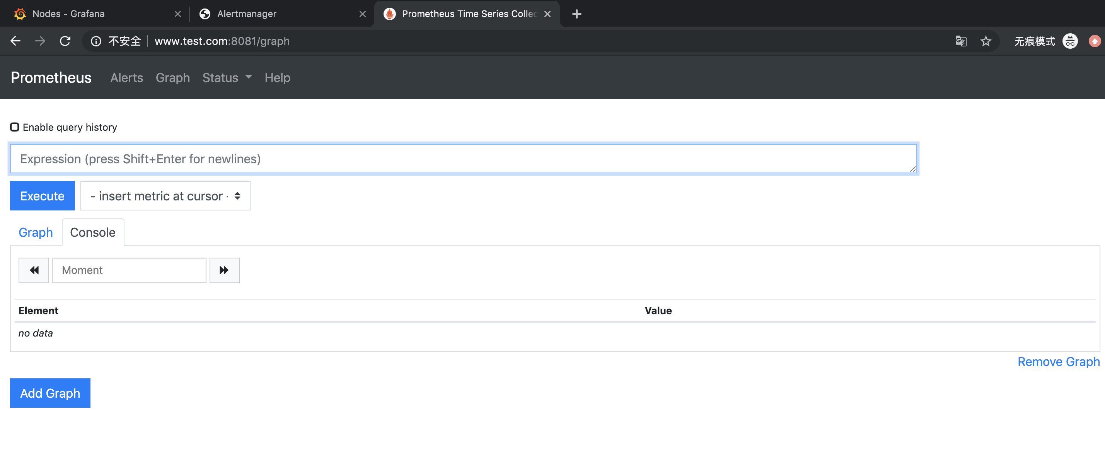Close the Prometheus Time Series tab
This screenshot has width=1105, height=465.
[547, 14]
